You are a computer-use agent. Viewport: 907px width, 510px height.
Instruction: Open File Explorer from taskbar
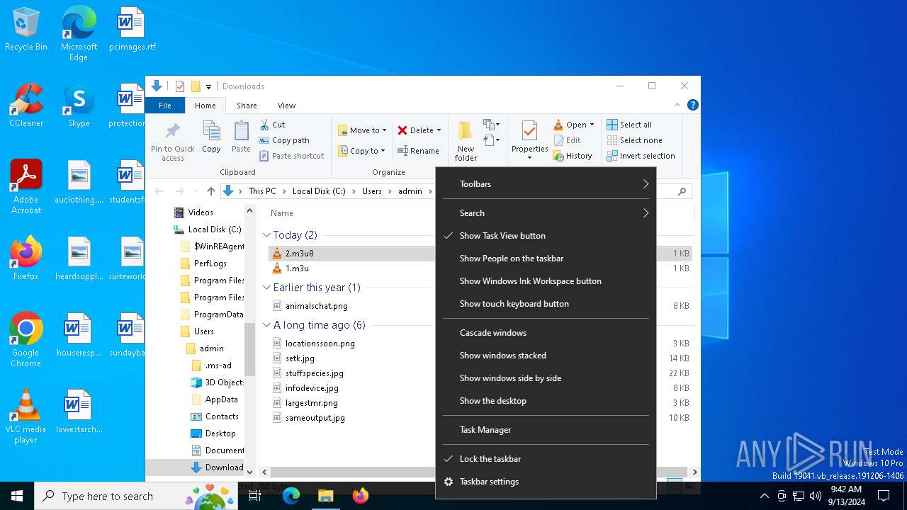point(325,496)
